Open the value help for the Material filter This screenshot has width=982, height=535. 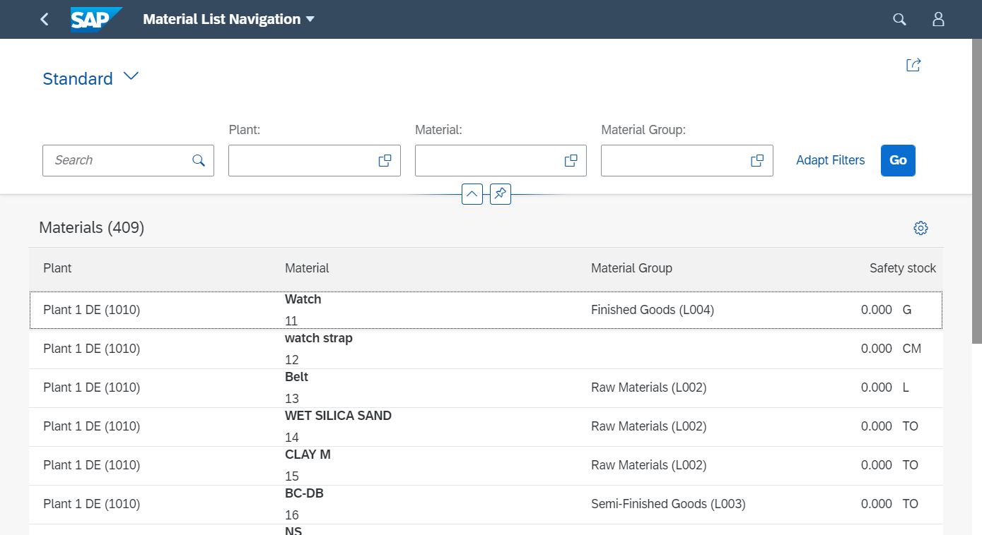click(x=571, y=160)
